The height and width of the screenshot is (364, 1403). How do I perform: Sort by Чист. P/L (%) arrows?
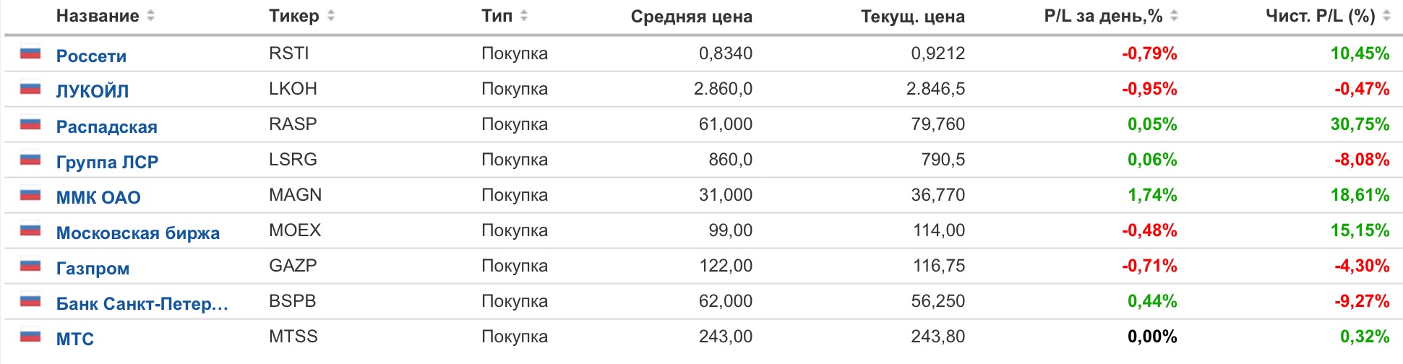tap(1386, 15)
